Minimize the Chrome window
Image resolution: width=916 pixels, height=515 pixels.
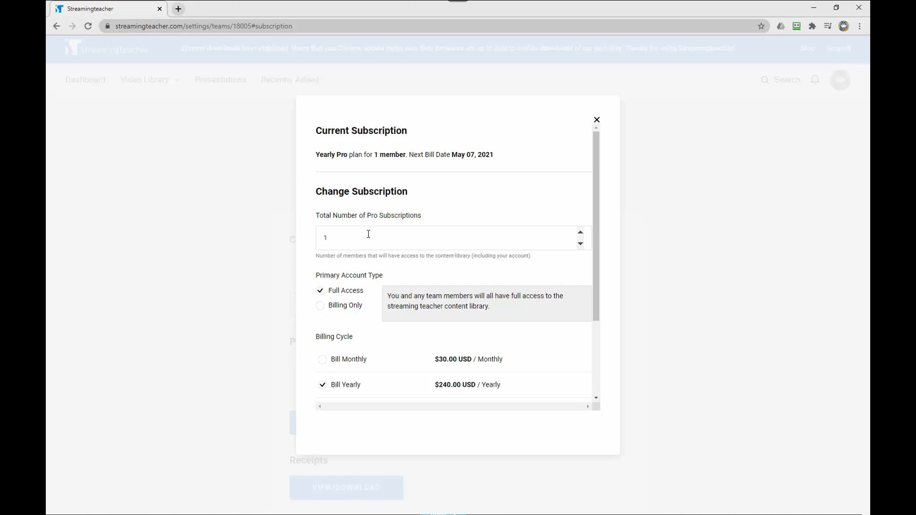point(813,8)
